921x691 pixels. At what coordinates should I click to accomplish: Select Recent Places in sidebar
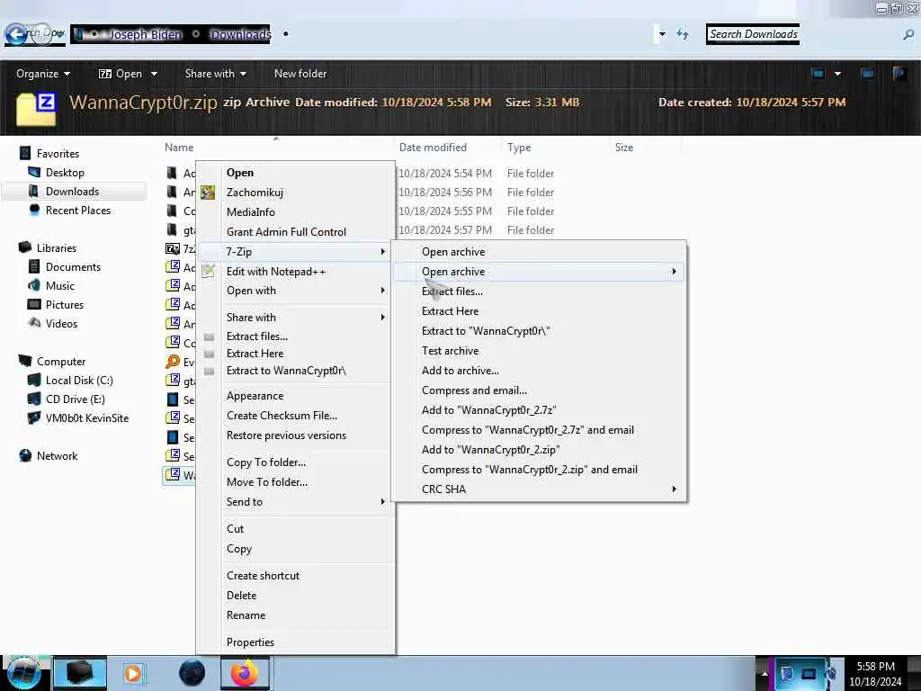pos(77,211)
